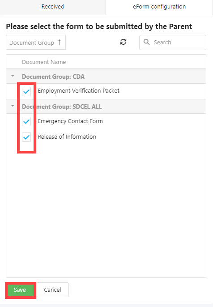Select the Document Group: SDCEL ALL header row
The width and height of the screenshot is (213, 307).
pyautogui.click(x=106, y=107)
